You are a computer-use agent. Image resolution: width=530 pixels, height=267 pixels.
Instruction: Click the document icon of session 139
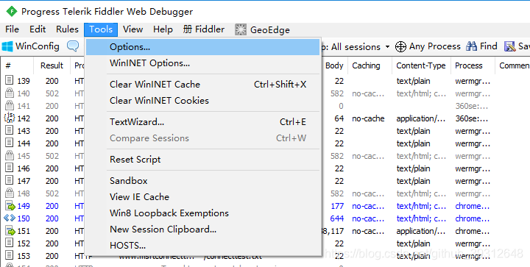pyautogui.click(x=10, y=81)
